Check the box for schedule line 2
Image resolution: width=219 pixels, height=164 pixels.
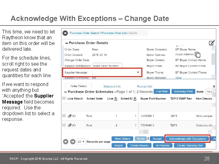pos(64,125)
